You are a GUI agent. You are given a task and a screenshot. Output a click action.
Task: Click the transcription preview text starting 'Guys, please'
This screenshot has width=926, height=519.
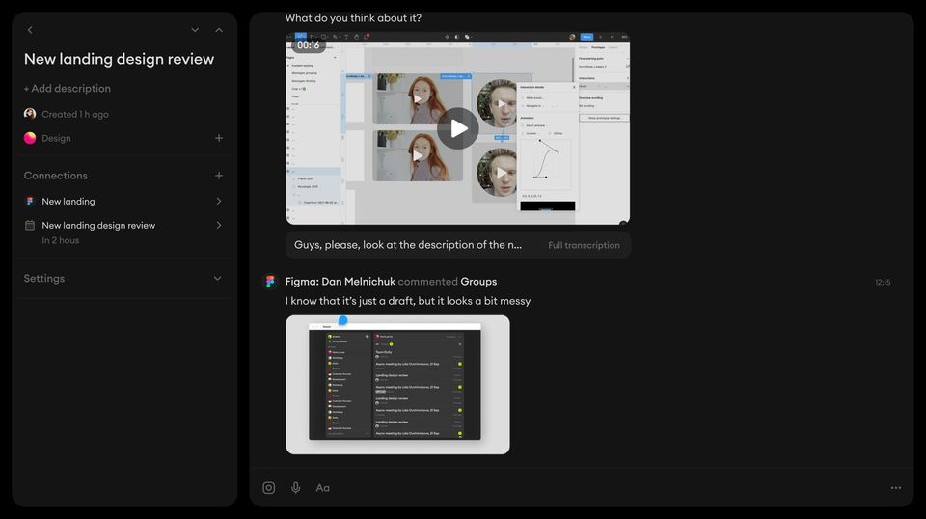[x=408, y=244]
